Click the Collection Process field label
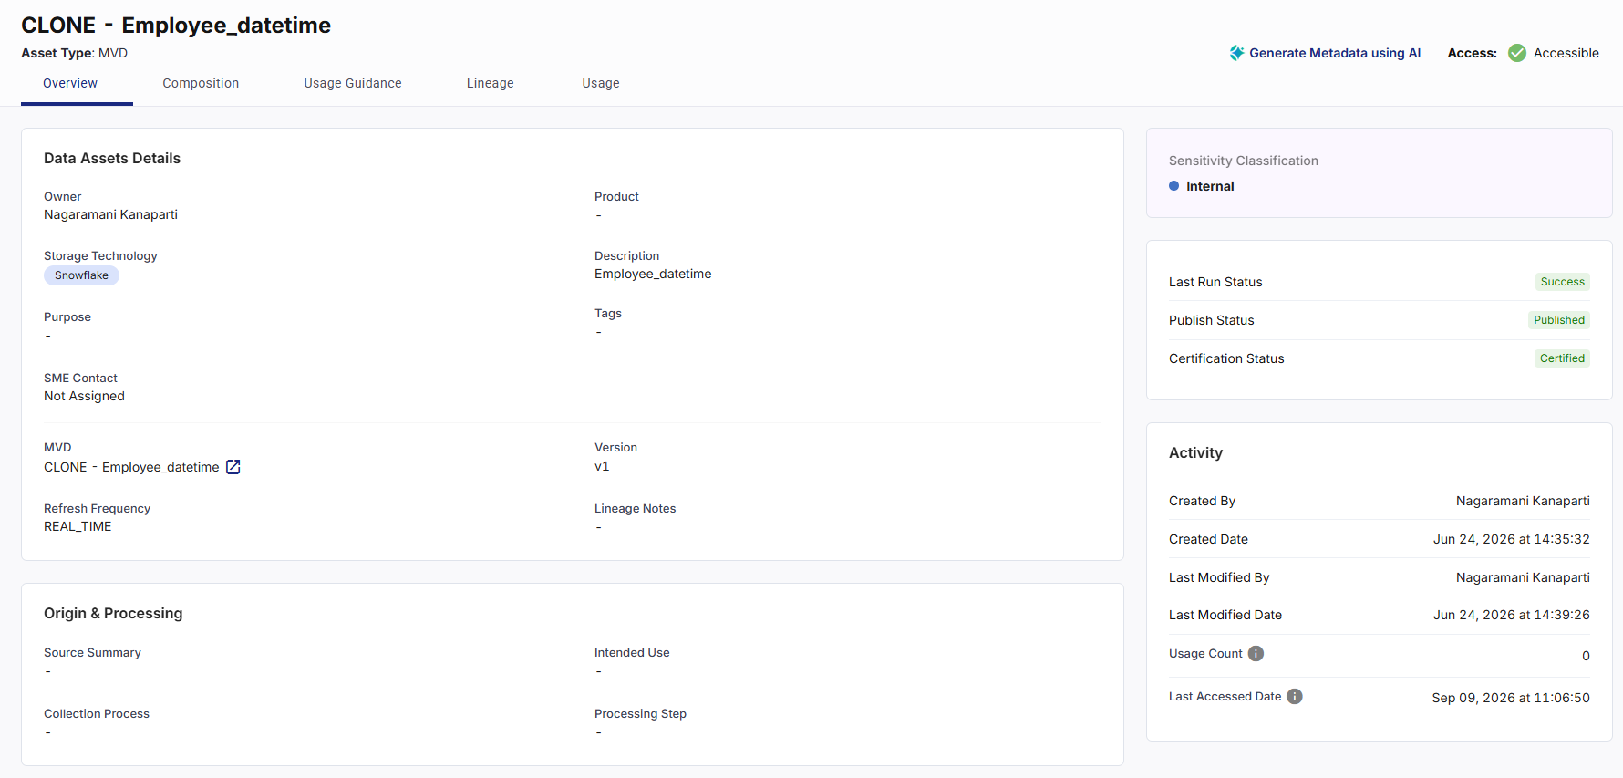 [x=97, y=713]
